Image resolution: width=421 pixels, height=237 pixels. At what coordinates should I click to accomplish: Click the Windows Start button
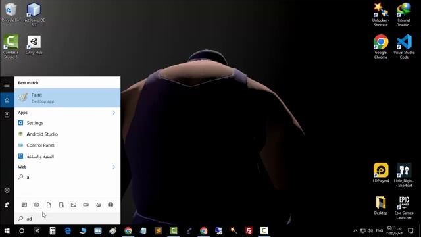tap(7, 231)
